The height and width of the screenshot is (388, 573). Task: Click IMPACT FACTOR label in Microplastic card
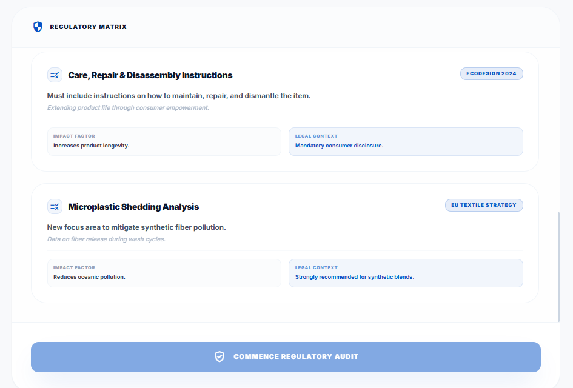click(x=74, y=267)
